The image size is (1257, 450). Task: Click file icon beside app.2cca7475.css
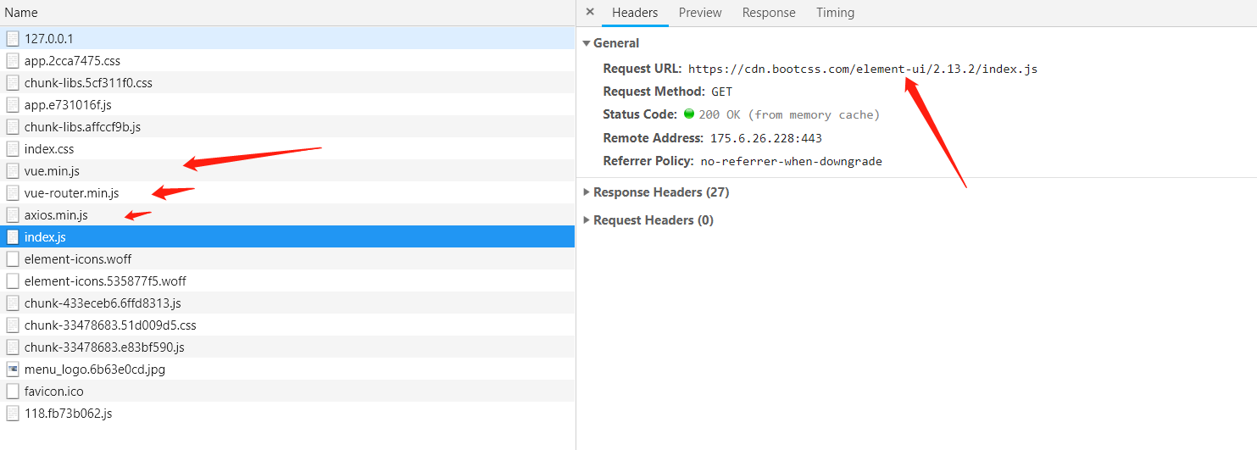pyautogui.click(x=12, y=60)
